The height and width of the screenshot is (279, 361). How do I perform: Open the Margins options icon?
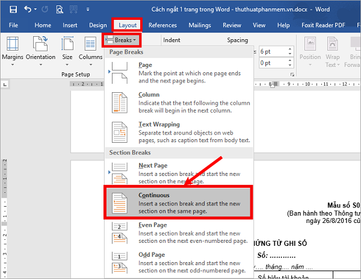point(13,45)
